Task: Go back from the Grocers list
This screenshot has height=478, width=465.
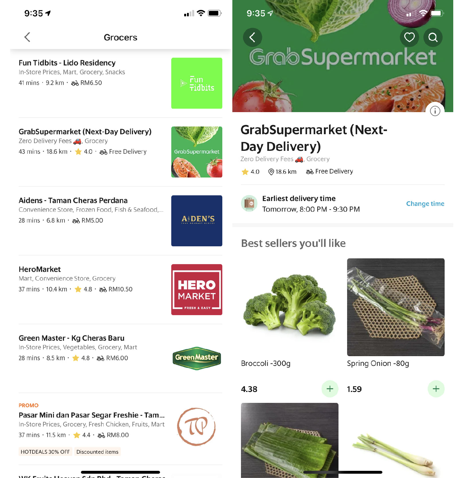Action: click(x=27, y=37)
